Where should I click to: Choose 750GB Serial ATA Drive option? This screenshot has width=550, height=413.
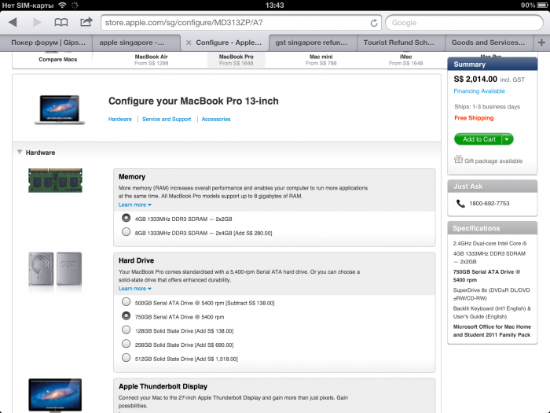click(126, 316)
